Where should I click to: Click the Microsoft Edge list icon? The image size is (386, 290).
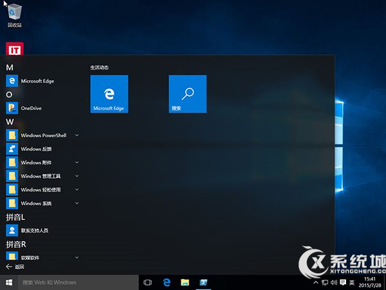click(x=12, y=81)
